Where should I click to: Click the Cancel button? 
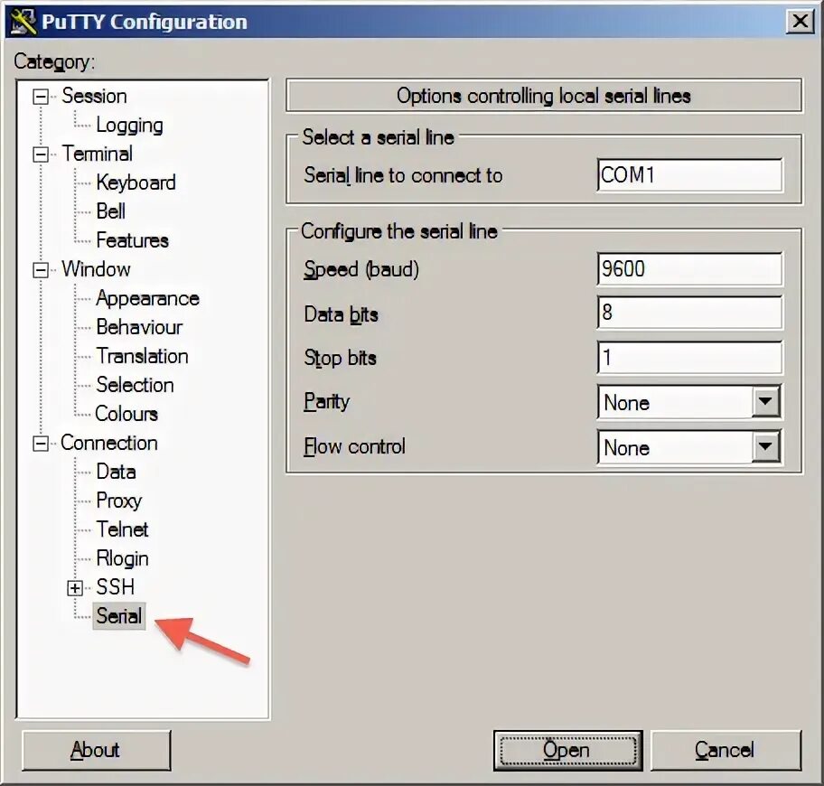click(x=726, y=750)
